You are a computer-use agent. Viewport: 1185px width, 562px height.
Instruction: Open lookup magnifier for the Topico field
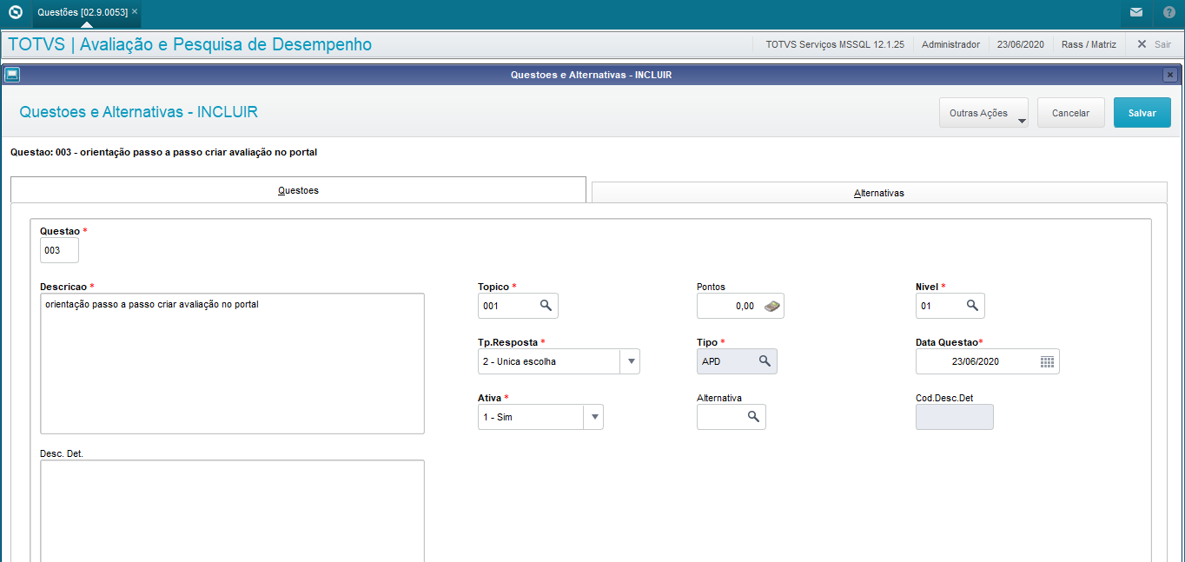point(546,306)
